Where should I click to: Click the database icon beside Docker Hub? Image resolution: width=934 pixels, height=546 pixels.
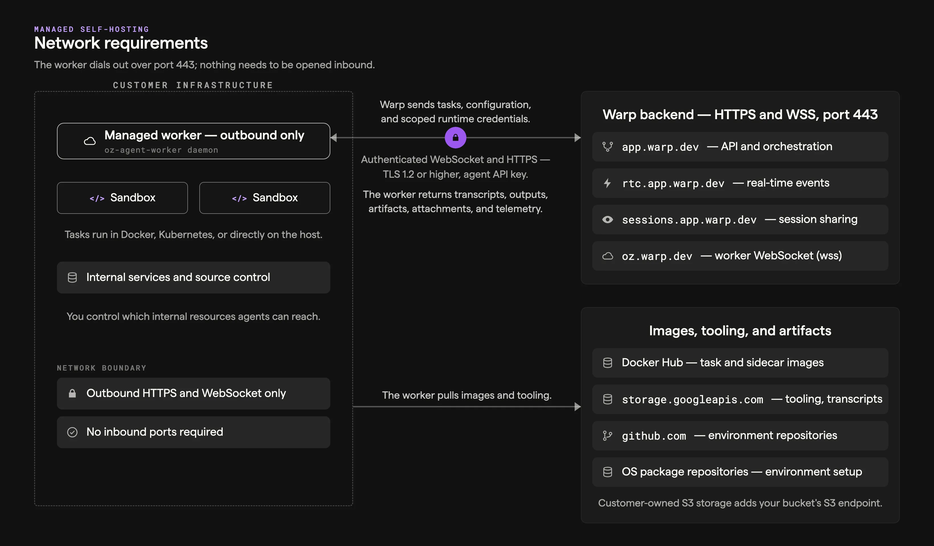[607, 363]
